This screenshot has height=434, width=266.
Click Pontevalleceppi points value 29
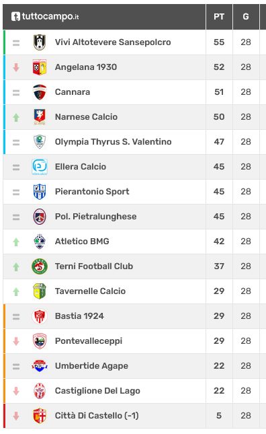[x=219, y=341]
